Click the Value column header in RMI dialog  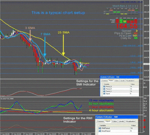(133, 126)
